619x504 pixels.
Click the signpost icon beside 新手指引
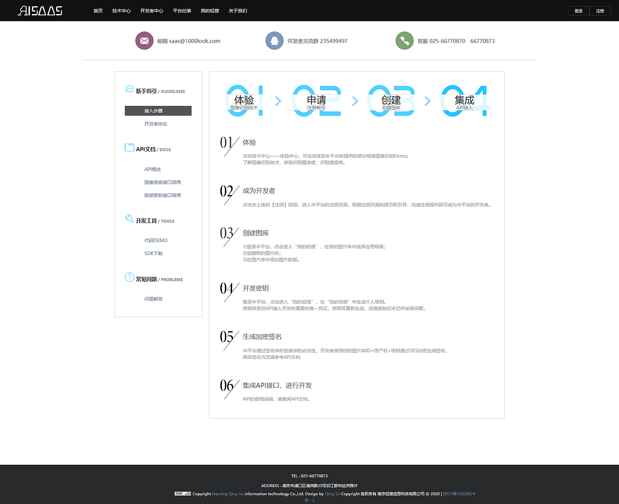click(x=129, y=89)
